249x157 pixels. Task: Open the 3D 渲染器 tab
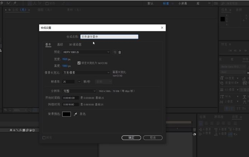(75, 44)
